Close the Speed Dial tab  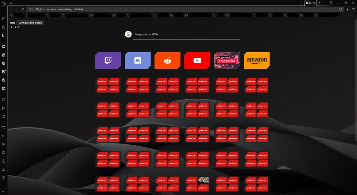[x=314, y=3]
